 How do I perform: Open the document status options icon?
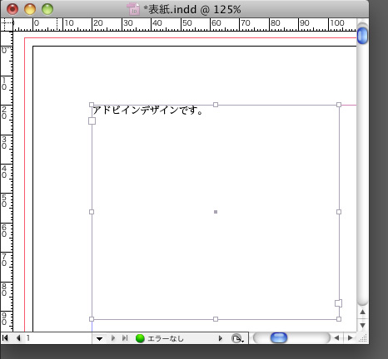coord(237,338)
